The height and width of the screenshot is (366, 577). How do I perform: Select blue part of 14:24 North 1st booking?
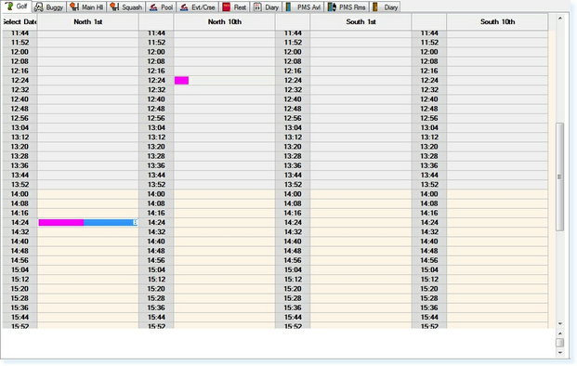click(x=111, y=223)
